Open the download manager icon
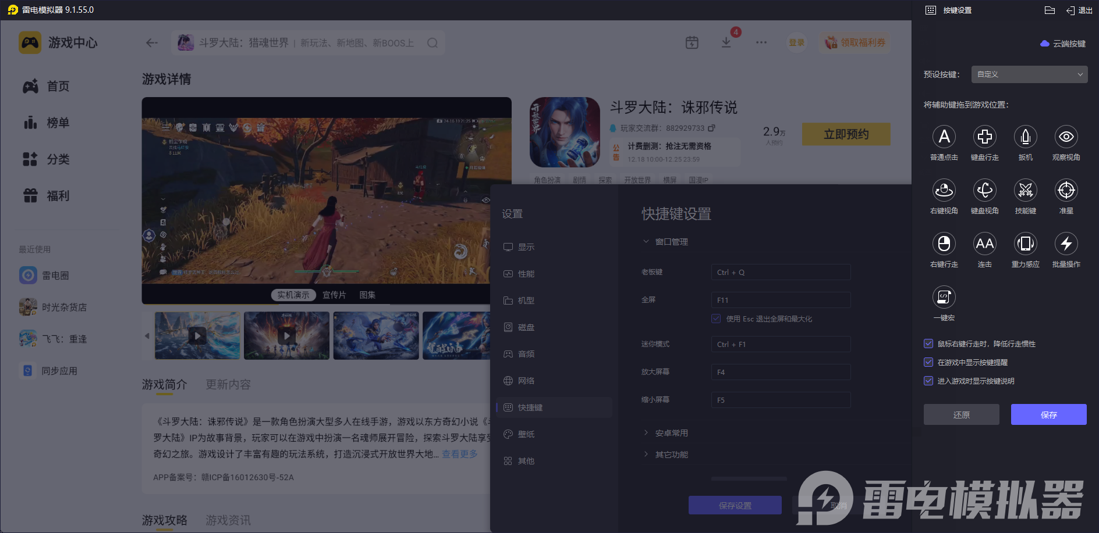 click(x=726, y=42)
